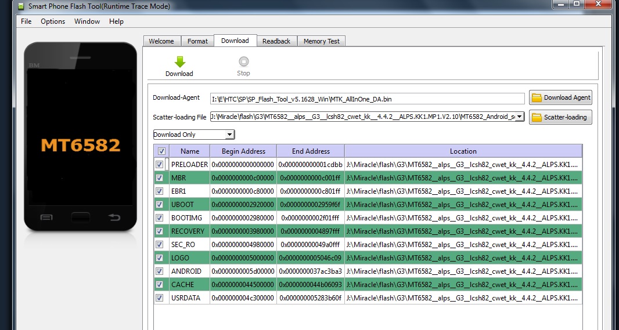The image size is (619, 330).
Task: Select the EBR1 name cell
Action: click(189, 191)
